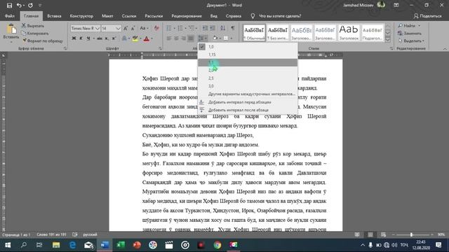Open Microsoft Edge from the taskbar
Image resolution: width=449 pixels, height=252 pixels.
[x=72, y=245]
